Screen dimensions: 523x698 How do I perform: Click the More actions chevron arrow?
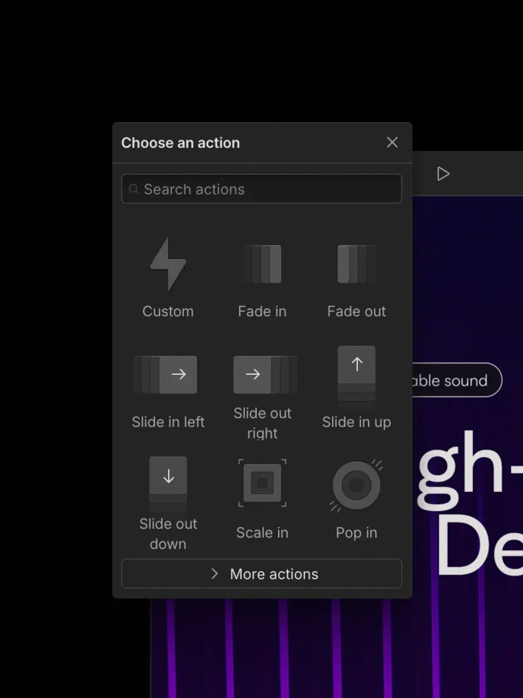point(214,574)
